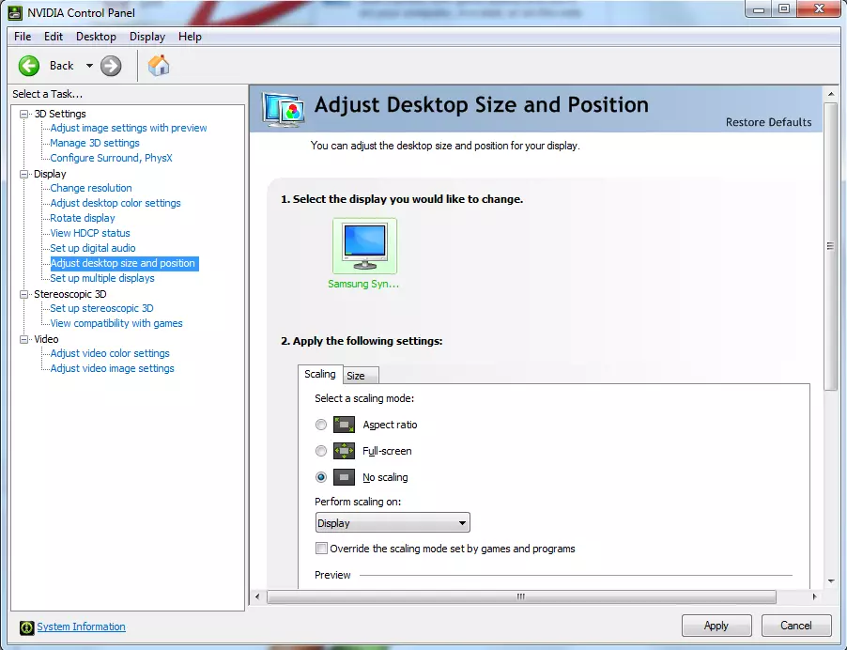The height and width of the screenshot is (650, 847).
Task: Open Configure Surround, PhysX
Action: click(x=112, y=159)
